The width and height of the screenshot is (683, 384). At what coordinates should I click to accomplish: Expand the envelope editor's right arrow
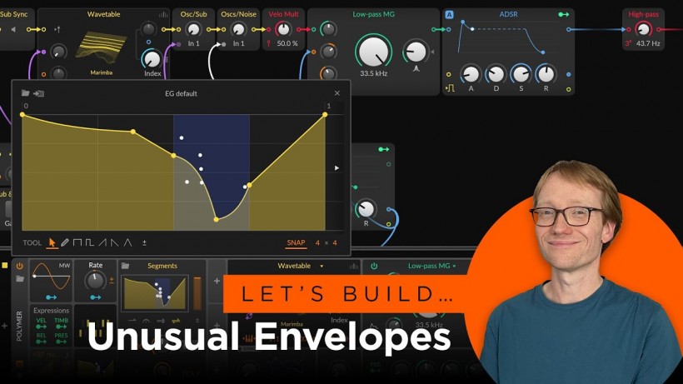pos(337,167)
